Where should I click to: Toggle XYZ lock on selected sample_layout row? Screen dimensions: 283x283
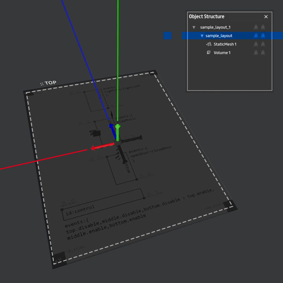click(263, 36)
